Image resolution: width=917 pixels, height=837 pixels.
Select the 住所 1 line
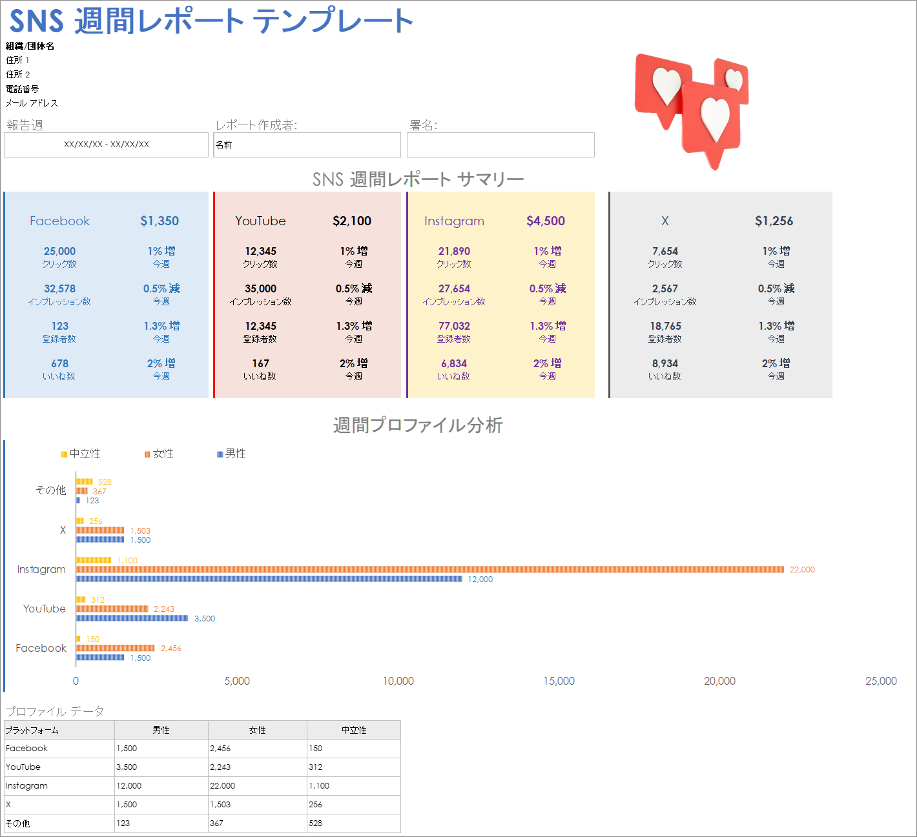tap(17, 60)
